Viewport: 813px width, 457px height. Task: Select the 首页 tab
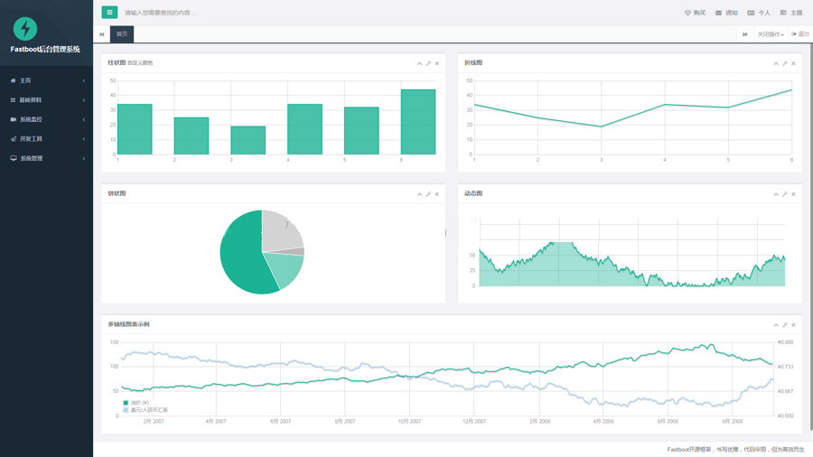click(122, 34)
